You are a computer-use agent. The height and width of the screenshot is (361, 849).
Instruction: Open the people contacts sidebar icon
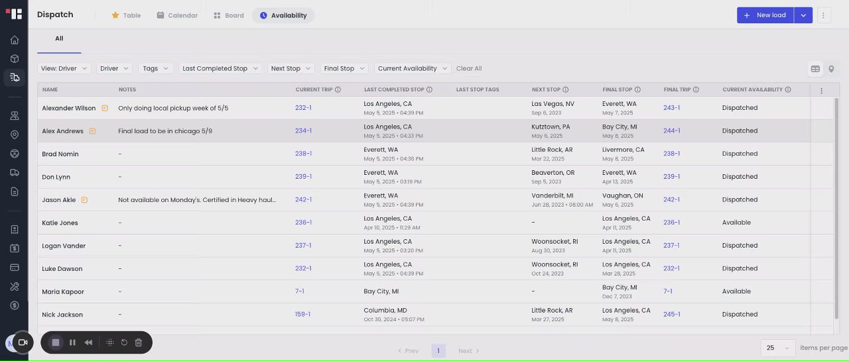(x=14, y=115)
